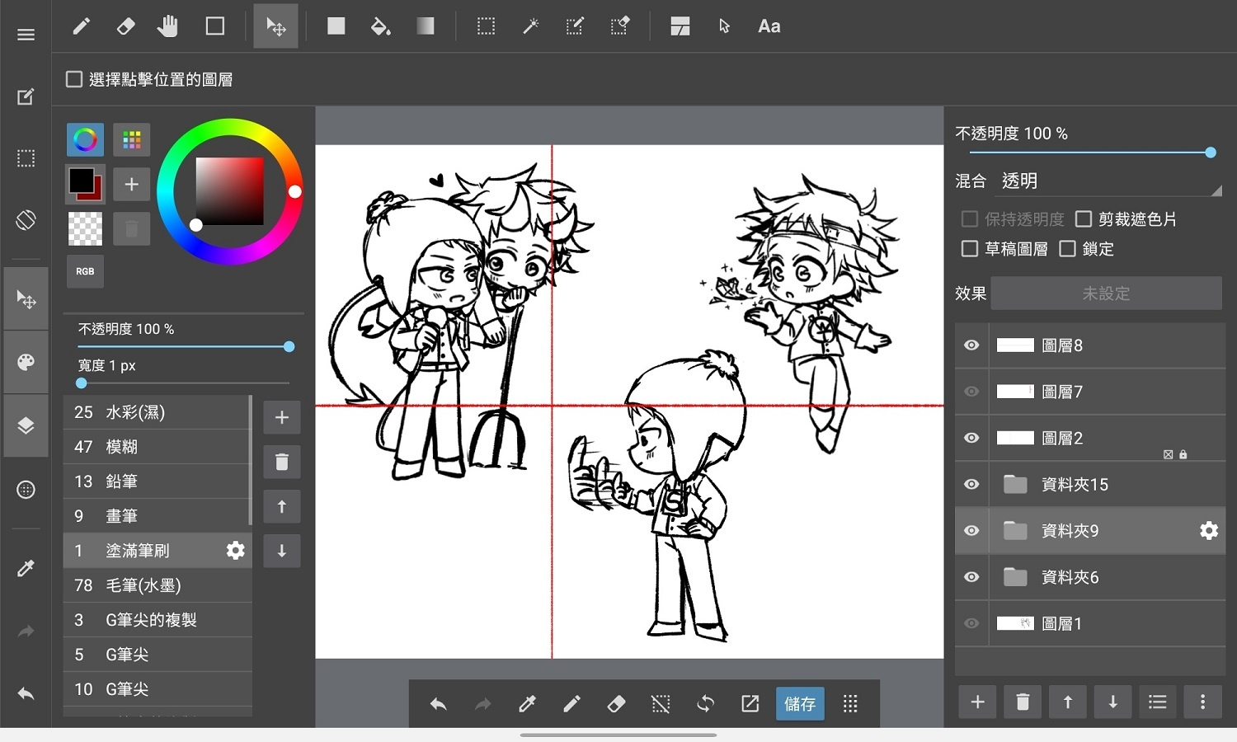This screenshot has height=742, width=1237.
Task: Open the edit menu in left sidebar
Action: (26, 96)
